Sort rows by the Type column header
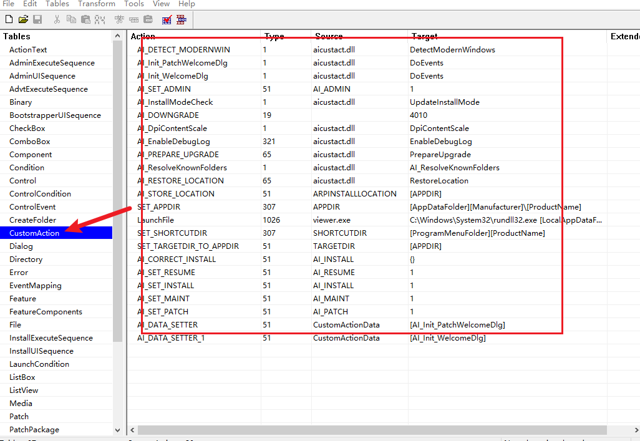Viewport: 640px width, 441px height. click(x=274, y=37)
